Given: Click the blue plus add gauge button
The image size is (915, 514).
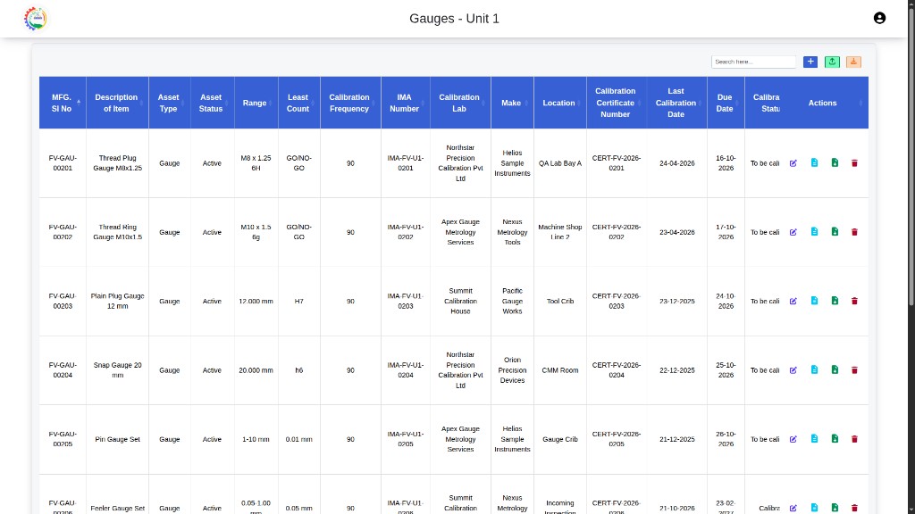Looking at the screenshot, I should point(810,62).
